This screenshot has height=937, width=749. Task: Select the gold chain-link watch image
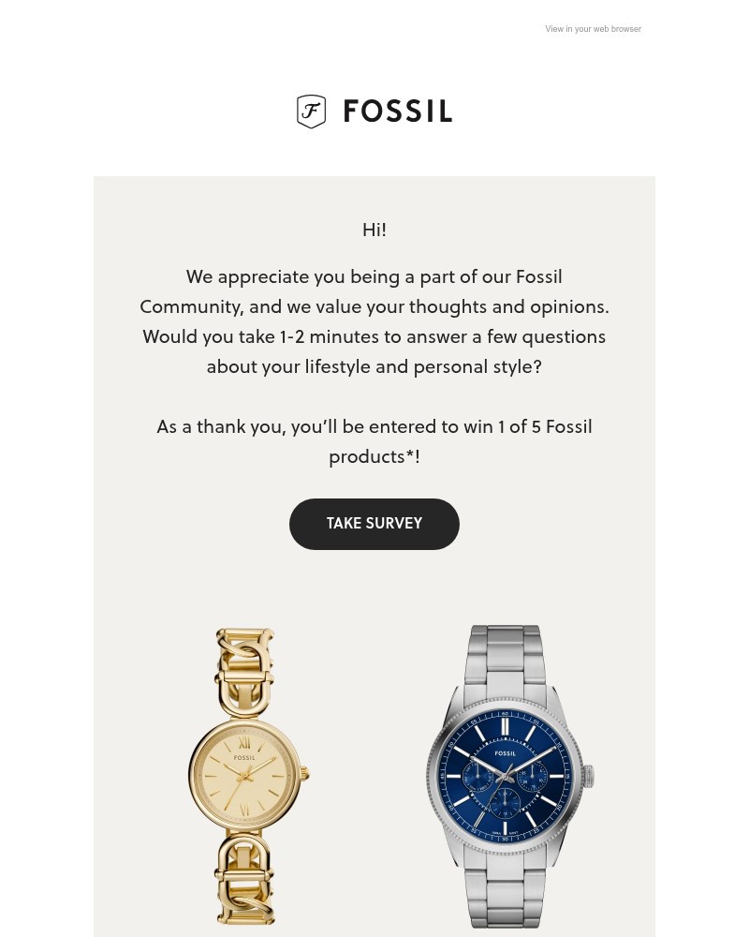click(245, 776)
